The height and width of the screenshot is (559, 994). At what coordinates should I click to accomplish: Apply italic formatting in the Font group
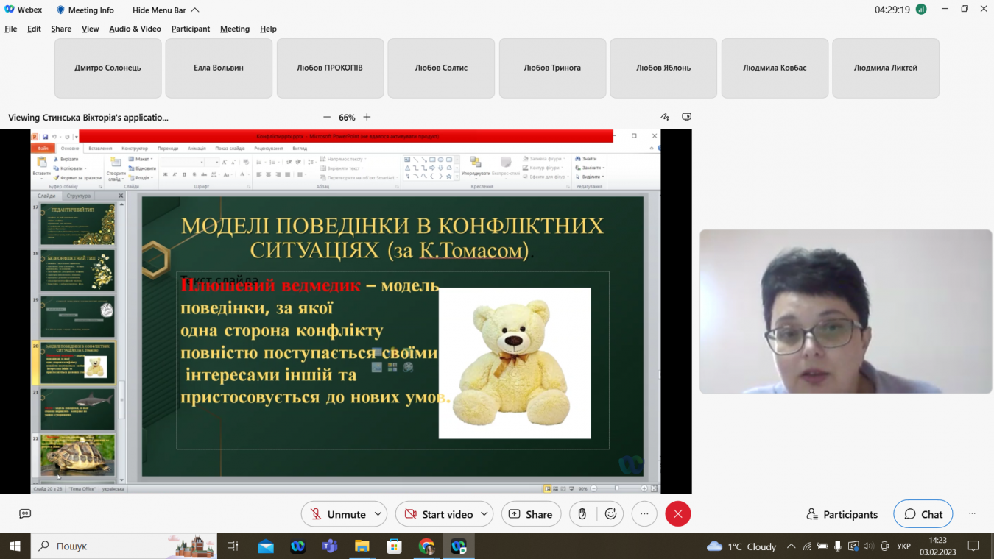coord(175,174)
